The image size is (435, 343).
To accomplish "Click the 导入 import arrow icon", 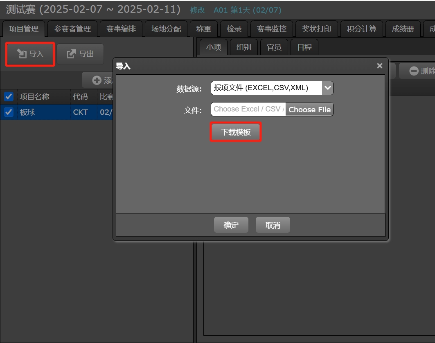I will point(22,54).
